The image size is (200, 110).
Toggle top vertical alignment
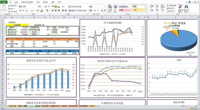(53, 7)
